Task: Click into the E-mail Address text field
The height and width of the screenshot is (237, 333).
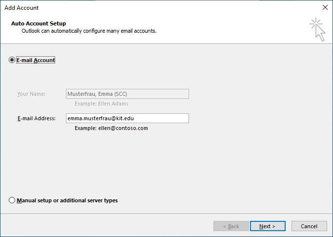Action: tap(127, 118)
